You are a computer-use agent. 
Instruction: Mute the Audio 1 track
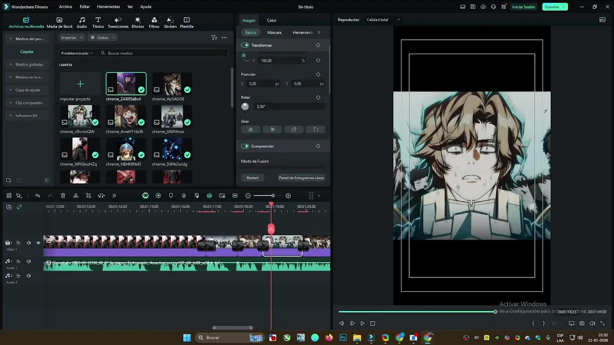click(29, 262)
